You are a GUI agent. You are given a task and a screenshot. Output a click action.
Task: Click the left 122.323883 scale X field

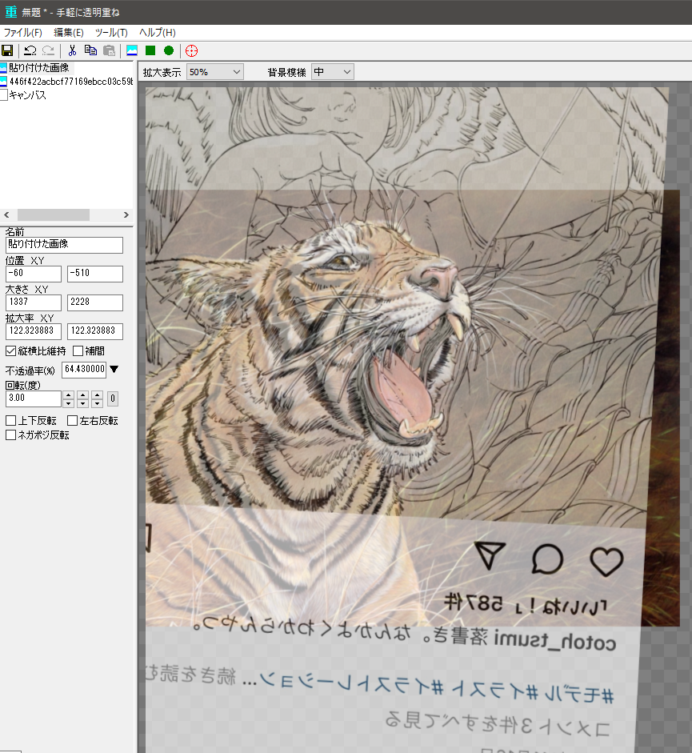33,331
